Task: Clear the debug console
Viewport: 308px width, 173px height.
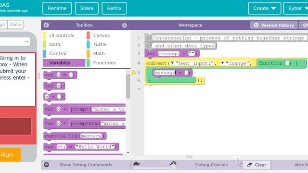Action: coord(257,165)
